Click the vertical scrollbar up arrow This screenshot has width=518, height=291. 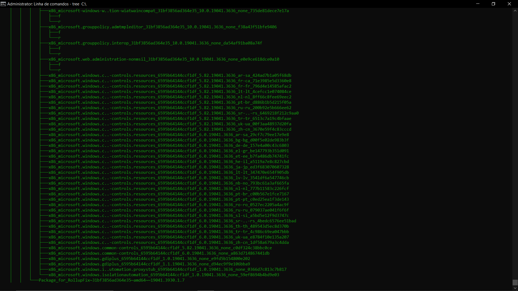click(x=515, y=11)
